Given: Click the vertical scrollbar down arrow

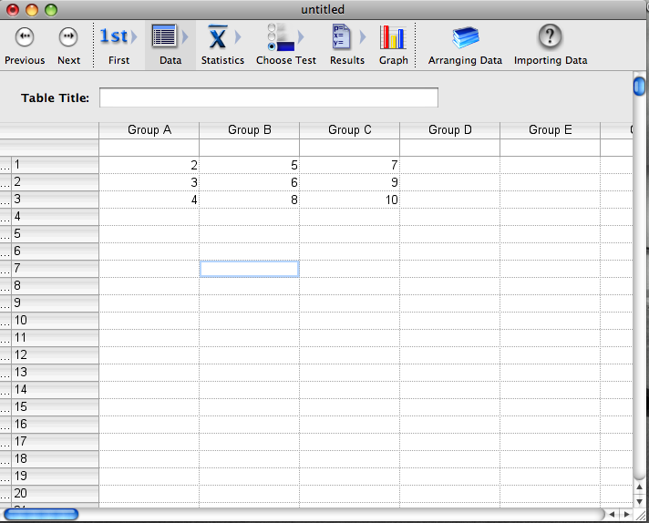Looking at the screenshot, I should (640, 500).
